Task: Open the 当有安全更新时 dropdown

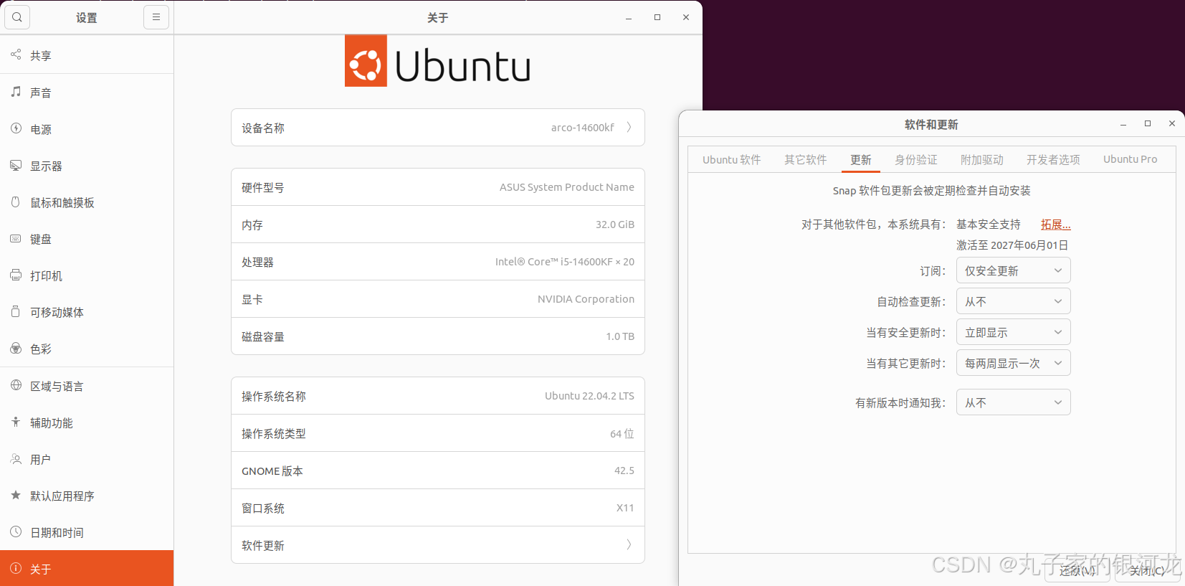Action: [x=1013, y=332]
